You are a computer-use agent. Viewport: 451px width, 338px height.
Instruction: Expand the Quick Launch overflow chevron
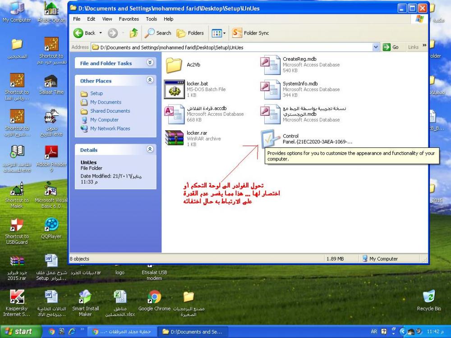82,329
